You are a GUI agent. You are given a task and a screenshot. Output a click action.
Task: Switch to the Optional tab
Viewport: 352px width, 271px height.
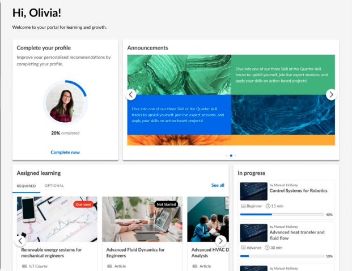[54, 186]
